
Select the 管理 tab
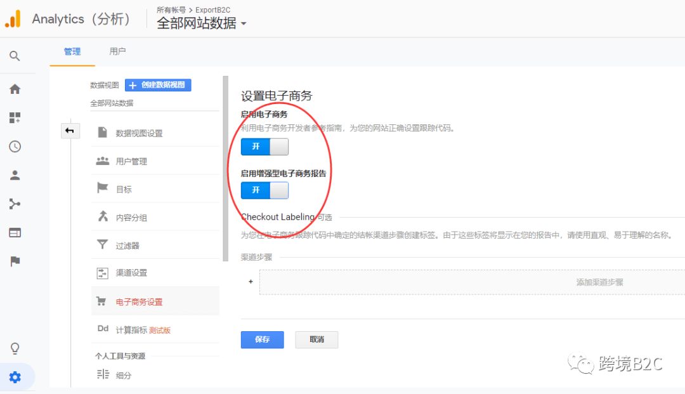click(72, 51)
